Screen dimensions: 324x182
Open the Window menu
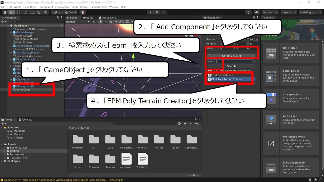(x=114, y=7)
